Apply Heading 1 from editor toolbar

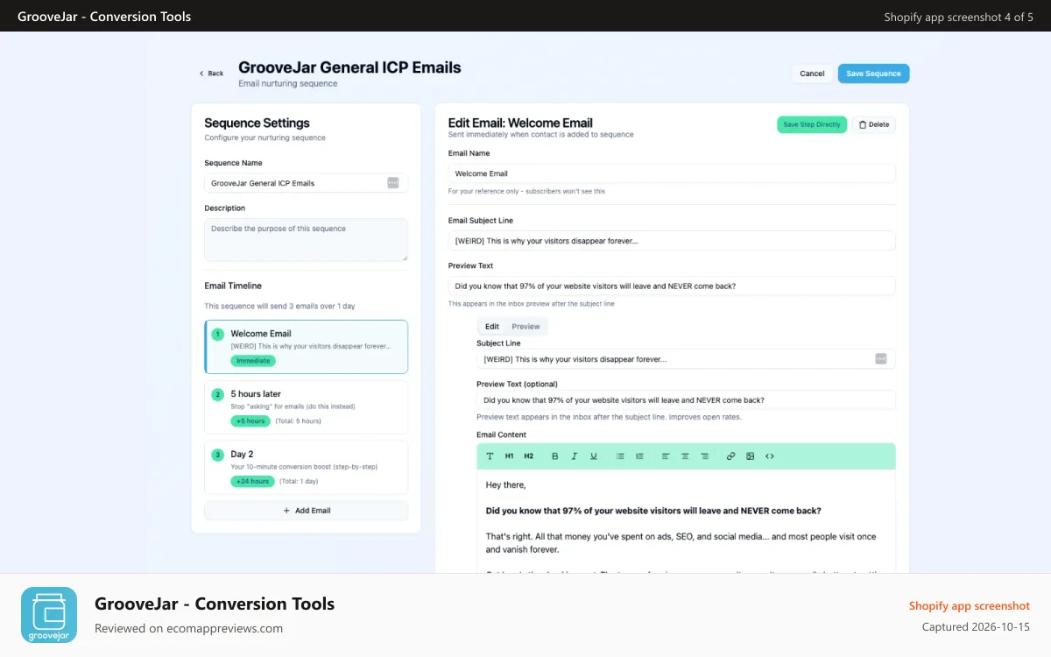pos(510,456)
